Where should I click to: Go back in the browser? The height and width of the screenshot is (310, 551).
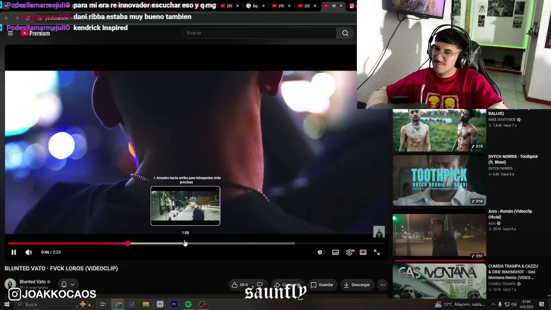pos(6,18)
